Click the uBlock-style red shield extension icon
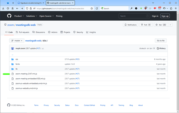 145,8
